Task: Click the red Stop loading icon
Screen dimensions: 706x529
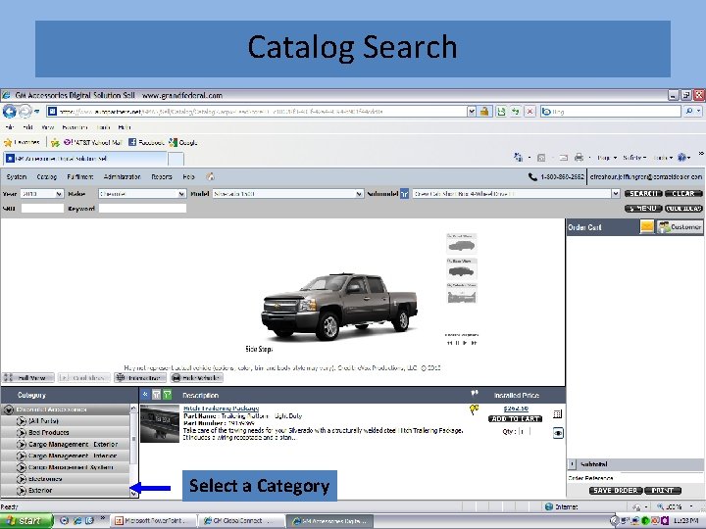Action: coord(529,111)
